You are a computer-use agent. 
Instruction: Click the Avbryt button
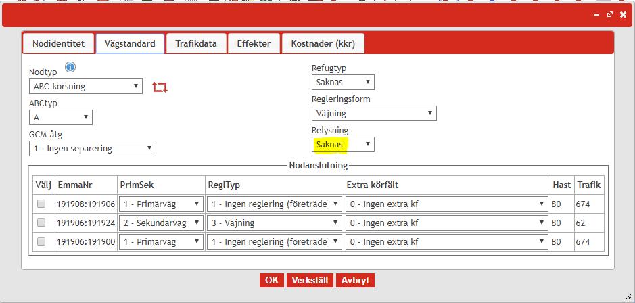pos(355,280)
